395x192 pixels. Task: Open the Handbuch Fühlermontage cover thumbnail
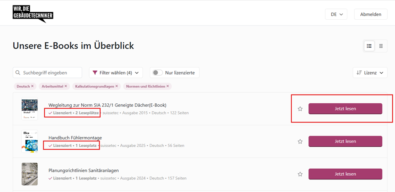pos(30,141)
